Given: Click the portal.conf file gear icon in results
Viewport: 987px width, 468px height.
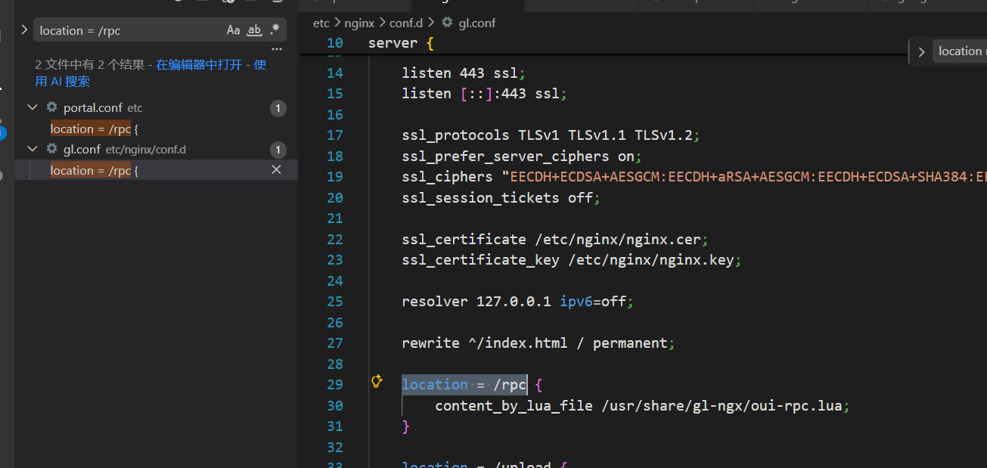Looking at the screenshot, I should (52, 108).
